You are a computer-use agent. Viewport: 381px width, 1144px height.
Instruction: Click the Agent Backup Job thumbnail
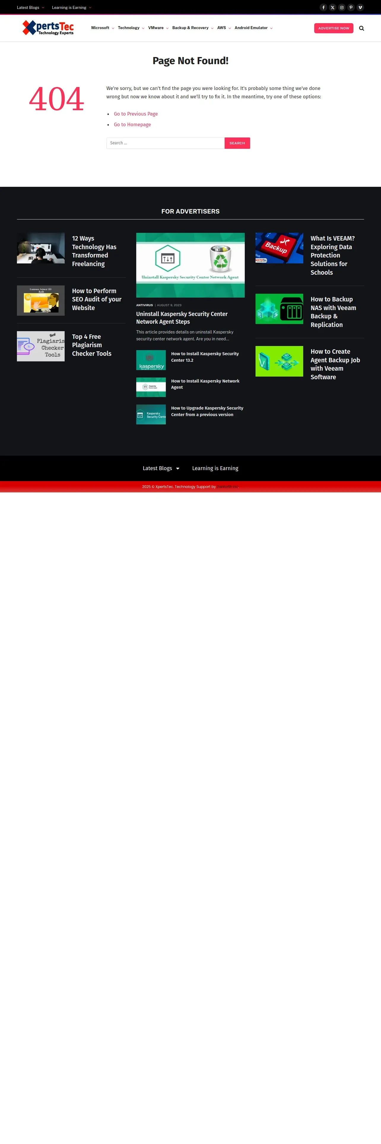coord(280,361)
